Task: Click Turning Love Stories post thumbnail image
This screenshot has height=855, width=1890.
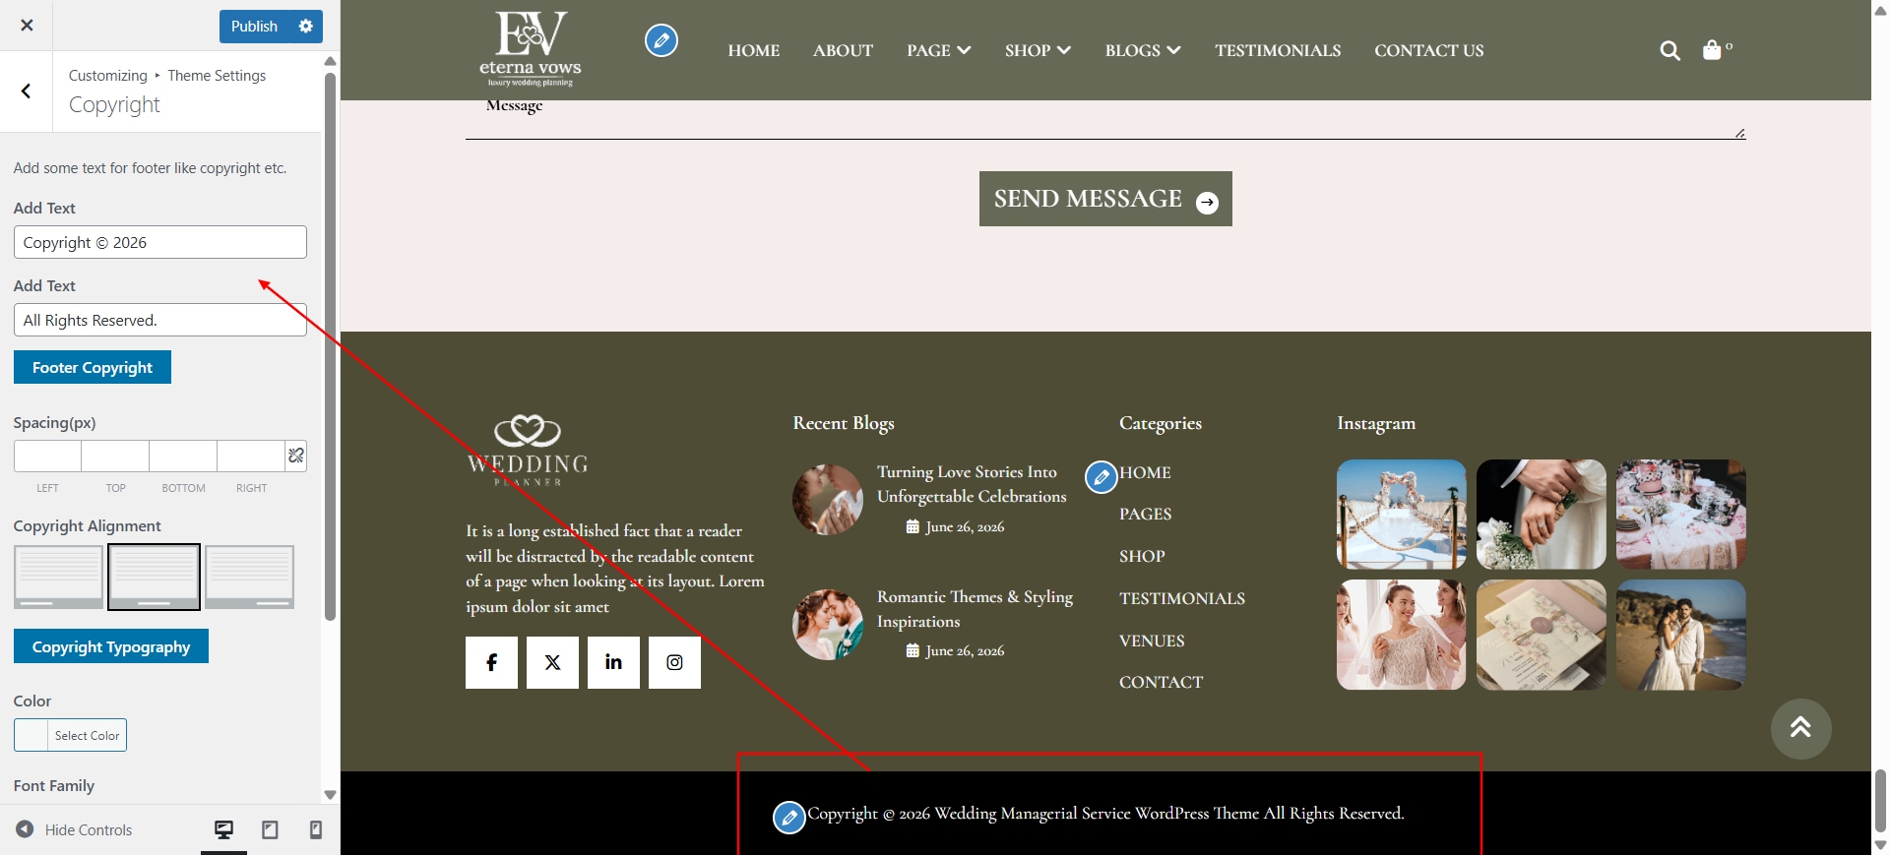Action: click(x=828, y=500)
